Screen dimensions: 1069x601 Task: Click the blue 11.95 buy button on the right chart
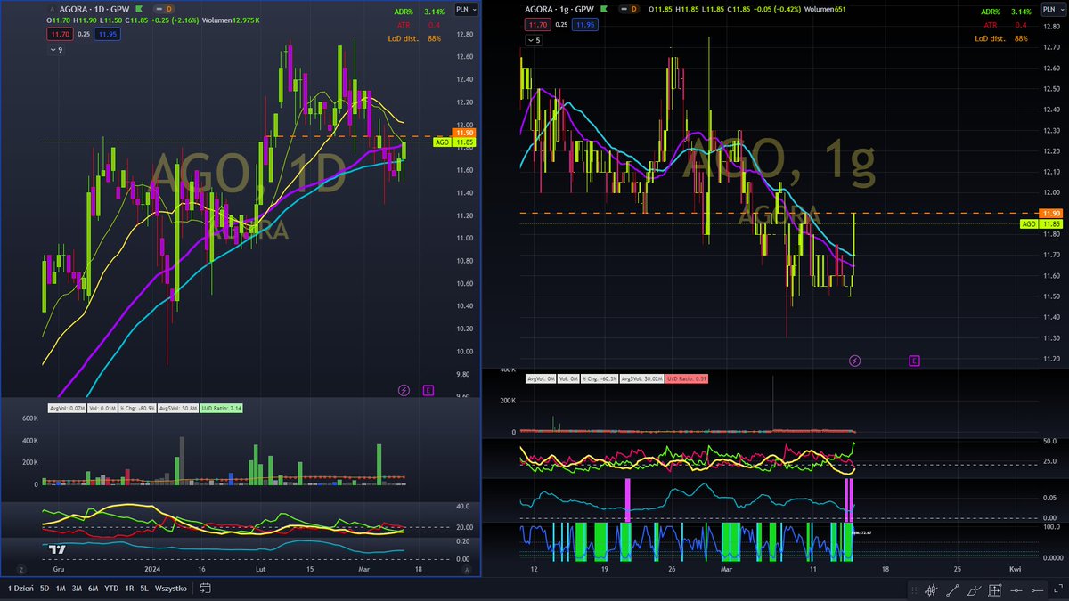tap(585, 25)
